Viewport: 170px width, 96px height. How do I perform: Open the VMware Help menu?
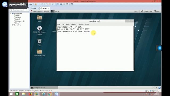coord(31,4)
